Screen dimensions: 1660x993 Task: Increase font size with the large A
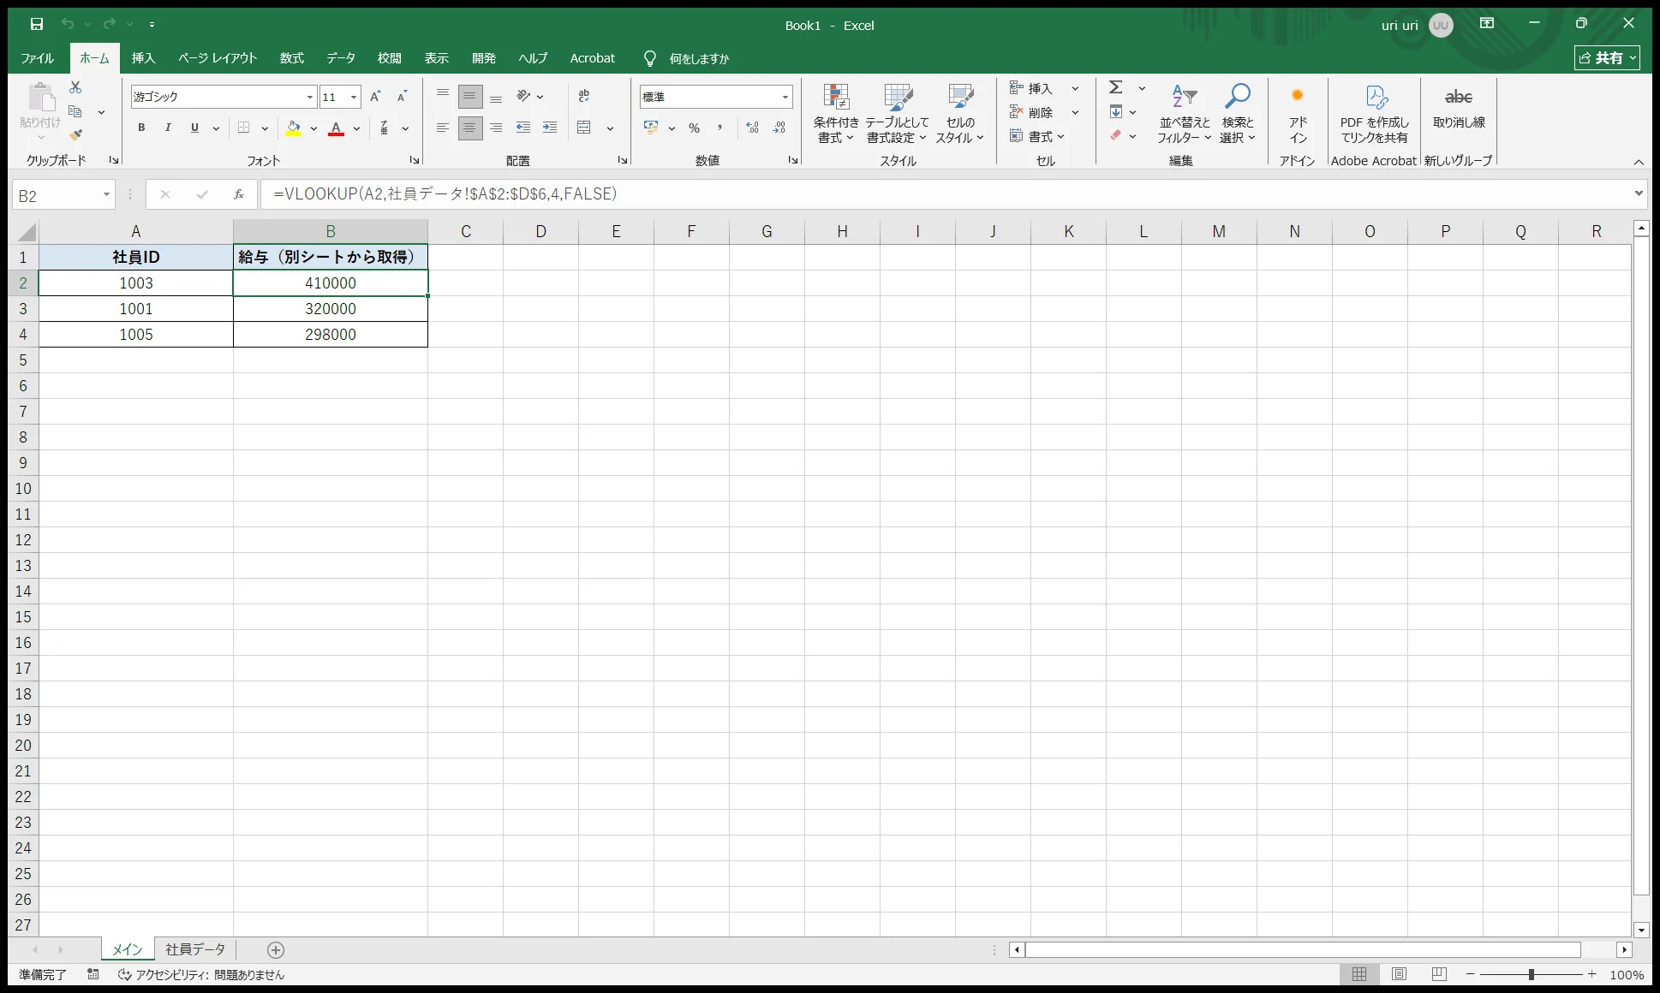point(375,97)
